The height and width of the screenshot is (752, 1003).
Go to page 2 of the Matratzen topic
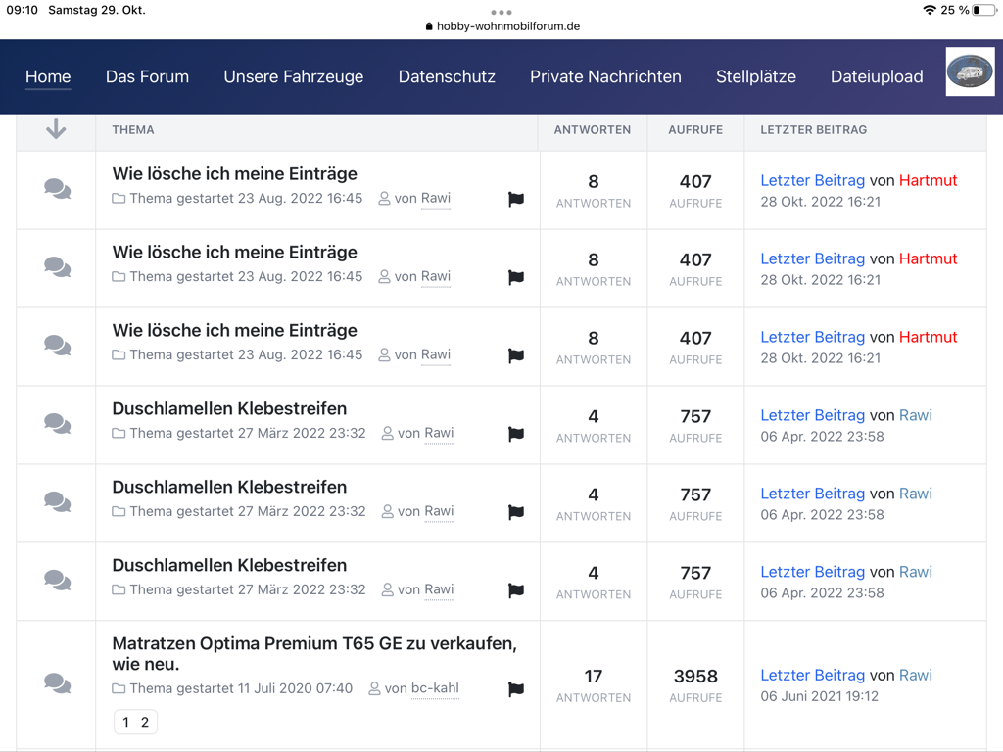tap(145, 723)
